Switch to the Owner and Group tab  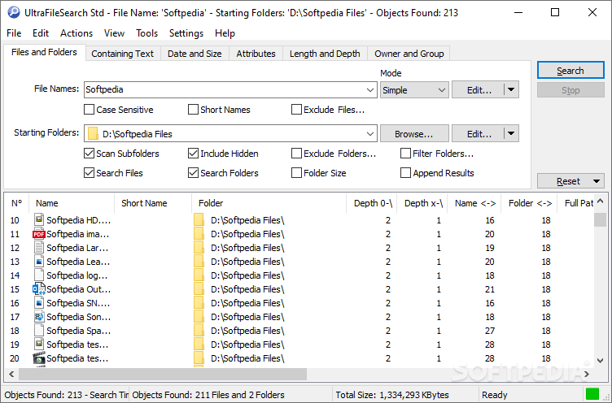tap(409, 54)
